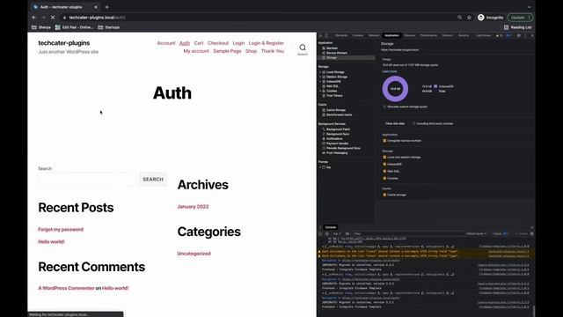This screenshot has width=563, height=317.
Task: Switch to the Performance tab in DevTools
Action: point(428,35)
